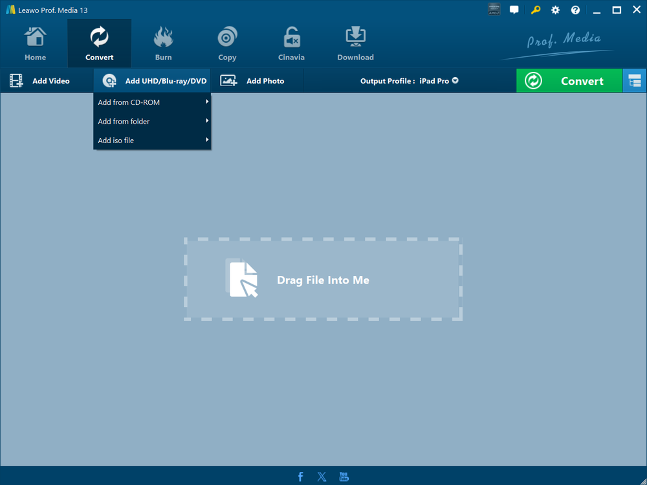Open the Cinavia removal module
647x485 pixels.
click(291, 43)
